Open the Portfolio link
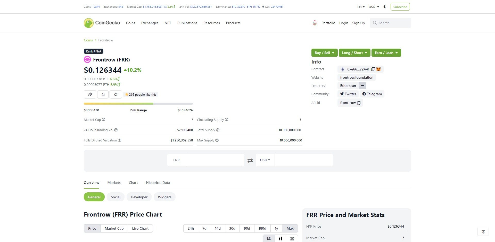The width and height of the screenshot is (495, 242). click(328, 23)
